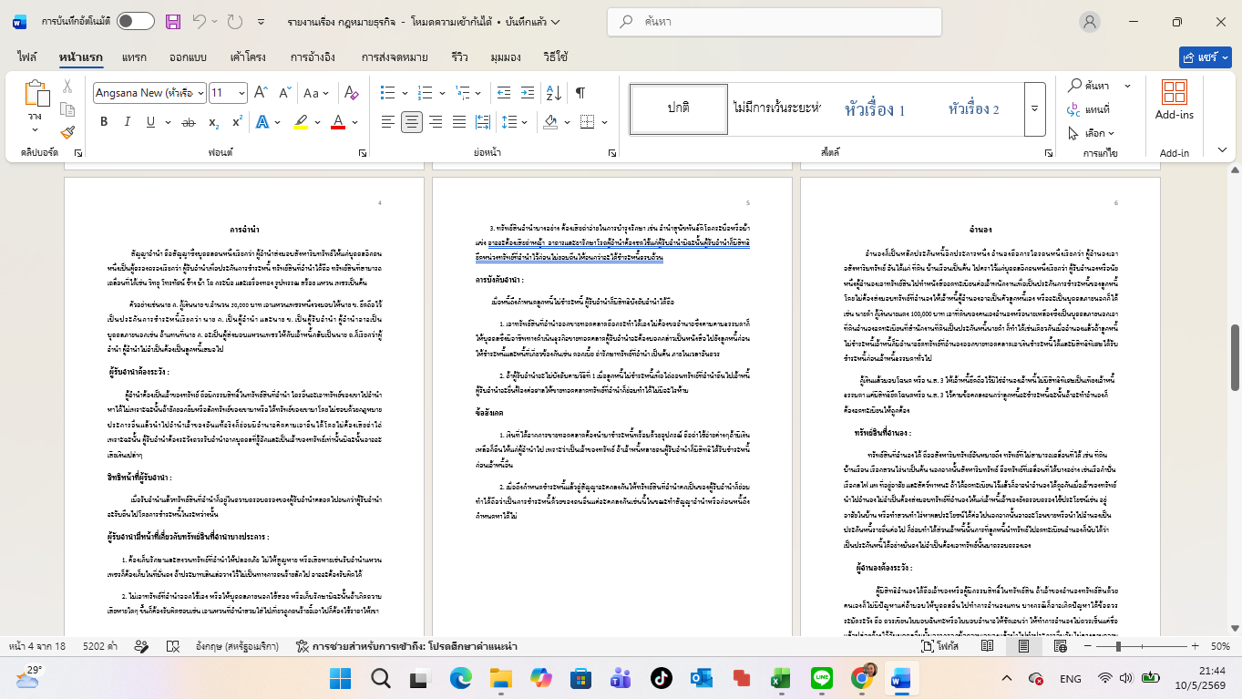Screen dimensions: 1242x699
Task: Click the Copy icon in clipboard group
Action: click(x=67, y=109)
